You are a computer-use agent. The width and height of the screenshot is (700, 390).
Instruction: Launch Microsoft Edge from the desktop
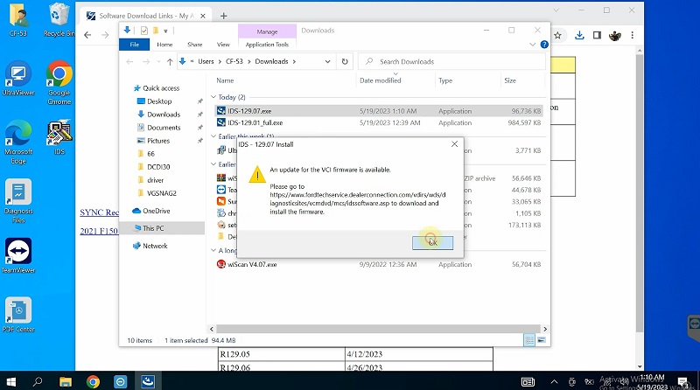17,136
